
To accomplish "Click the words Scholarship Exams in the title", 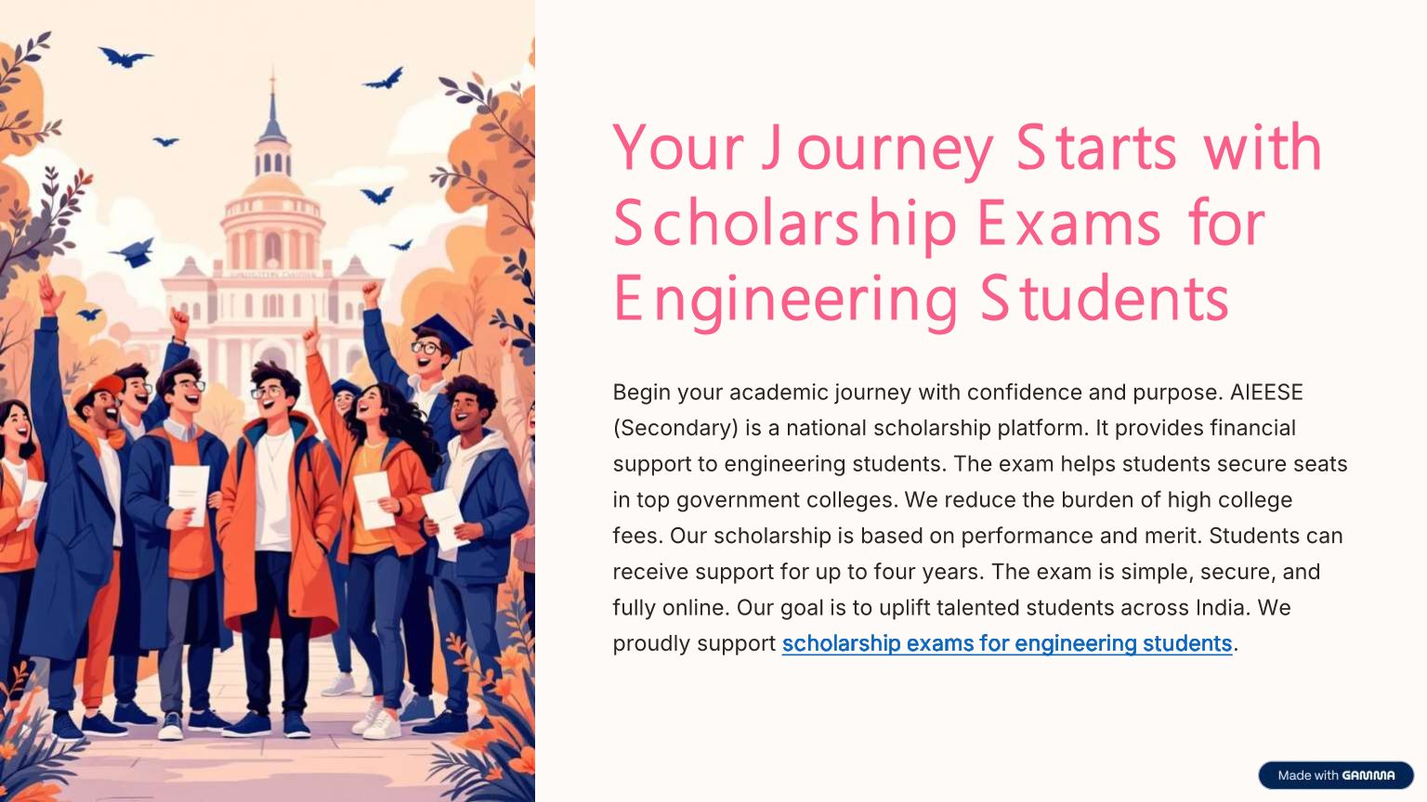I will click(x=887, y=224).
